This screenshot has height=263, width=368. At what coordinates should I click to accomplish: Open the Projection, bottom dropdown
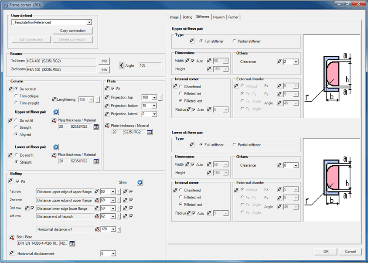click(155, 106)
